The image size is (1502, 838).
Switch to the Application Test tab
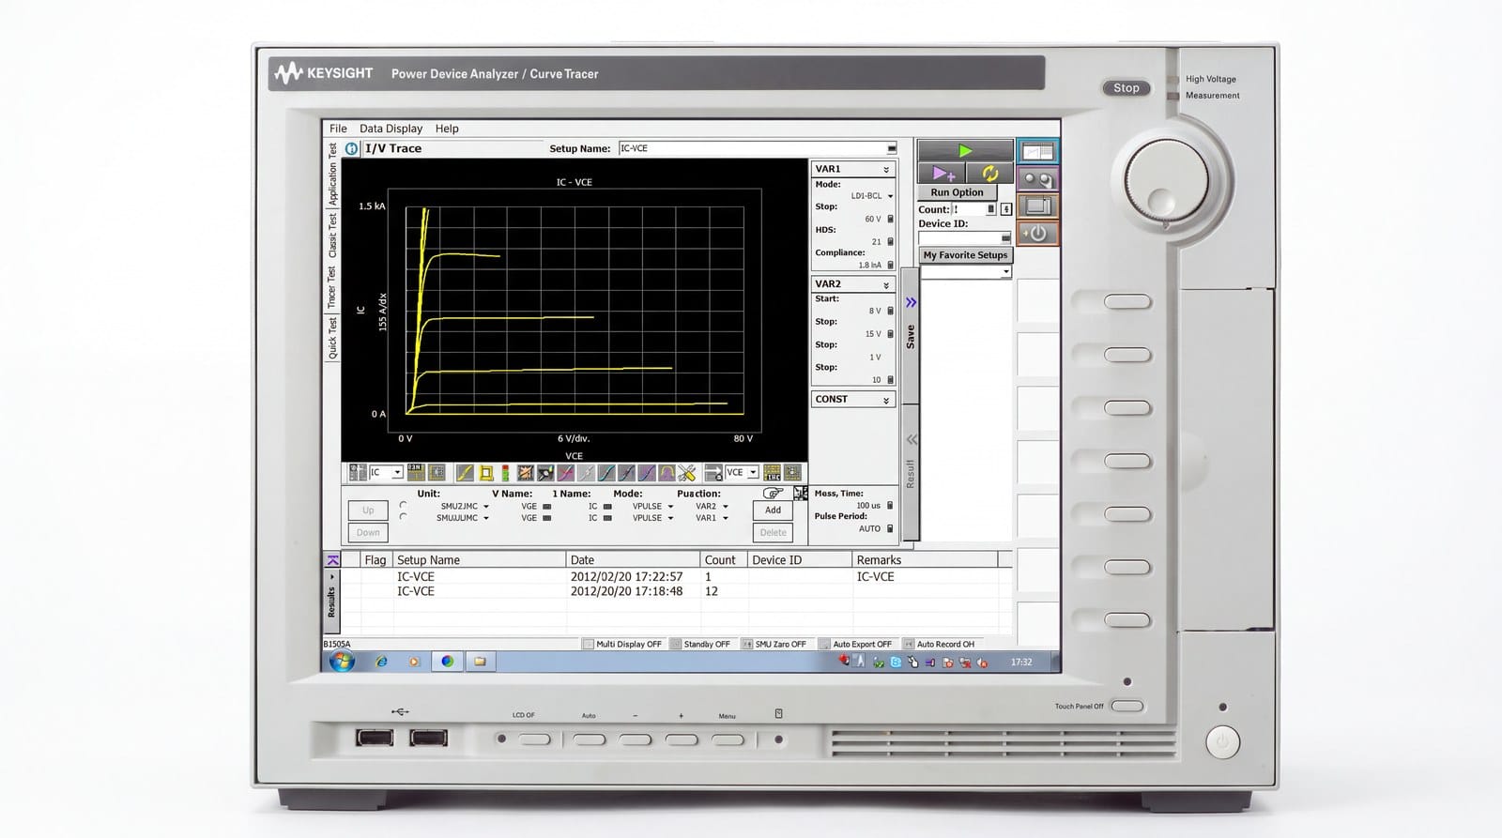(331, 175)
